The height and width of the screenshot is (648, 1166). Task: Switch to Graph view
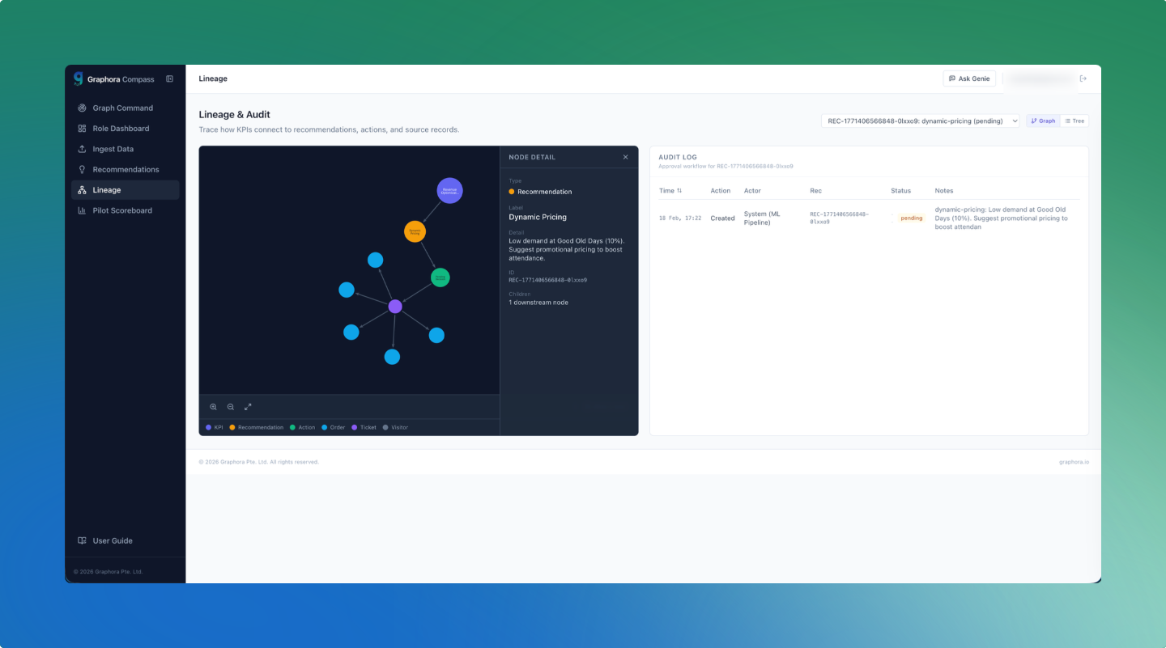coord(1043,121)
